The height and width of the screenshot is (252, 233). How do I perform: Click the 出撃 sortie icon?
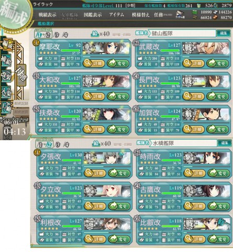pyautogui.click(x=20, y=75)
